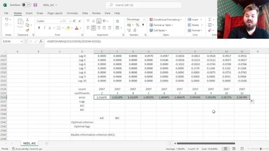
Task: Click the Search box
Action: pyautogui.click(x=144, y=5)
